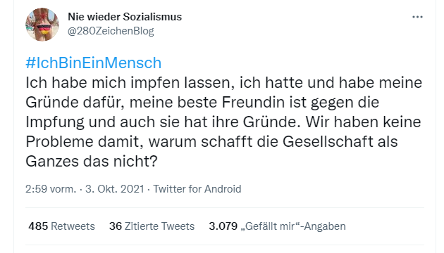Click tweet text line starting 'Ich habe mich impfen'

(223, 83)
